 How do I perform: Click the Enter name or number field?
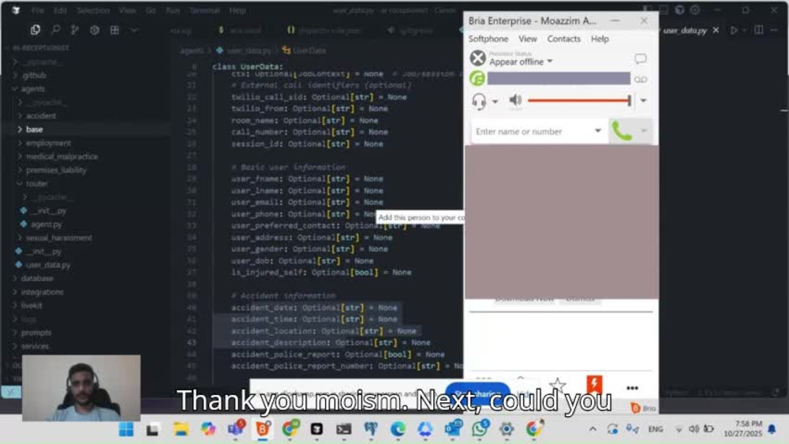pyautogui.click(x=533, y=131)
